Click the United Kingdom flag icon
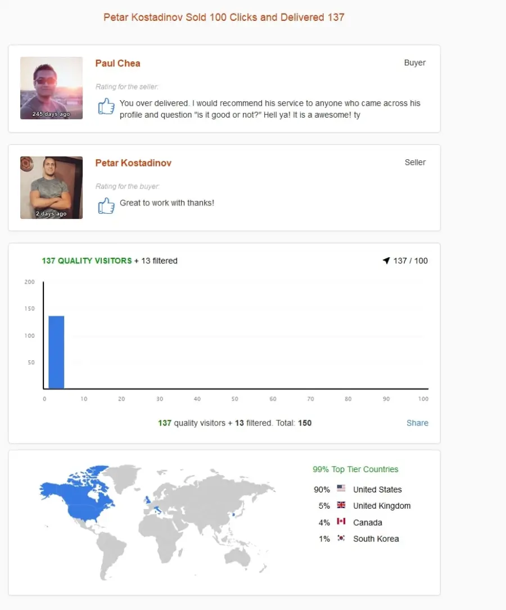This screenshot has height=610, width=506. 341,505
